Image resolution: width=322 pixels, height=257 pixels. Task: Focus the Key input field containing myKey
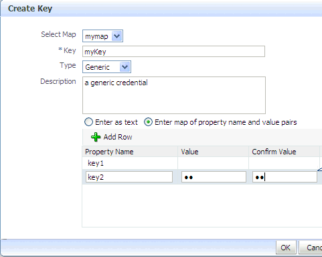tap(173, 52)
